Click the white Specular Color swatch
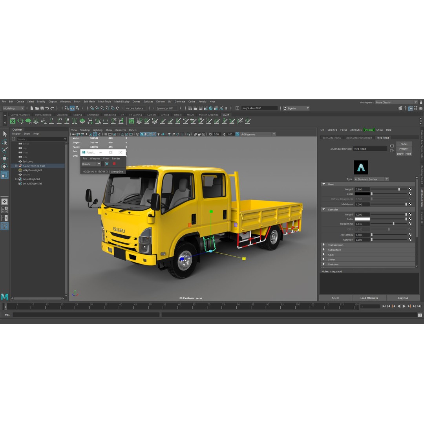424x424 pixels. tap(362, 219)
